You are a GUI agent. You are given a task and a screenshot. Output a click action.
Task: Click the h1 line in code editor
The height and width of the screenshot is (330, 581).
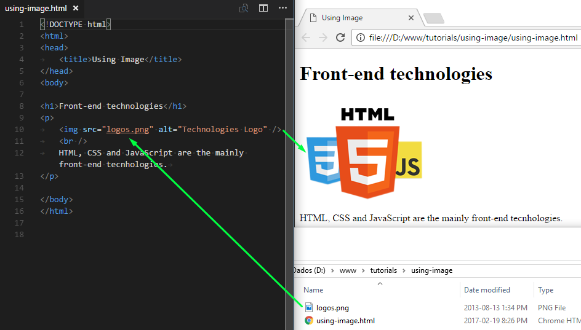click(113, 106)
